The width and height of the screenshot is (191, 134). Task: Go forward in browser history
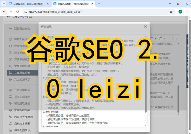pos(11,12)
